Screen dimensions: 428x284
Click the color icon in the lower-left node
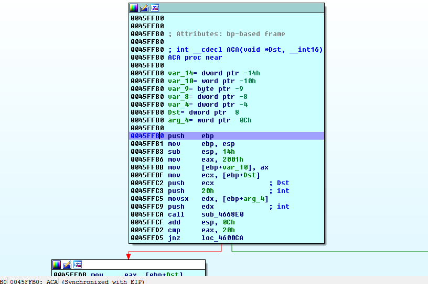57,265
